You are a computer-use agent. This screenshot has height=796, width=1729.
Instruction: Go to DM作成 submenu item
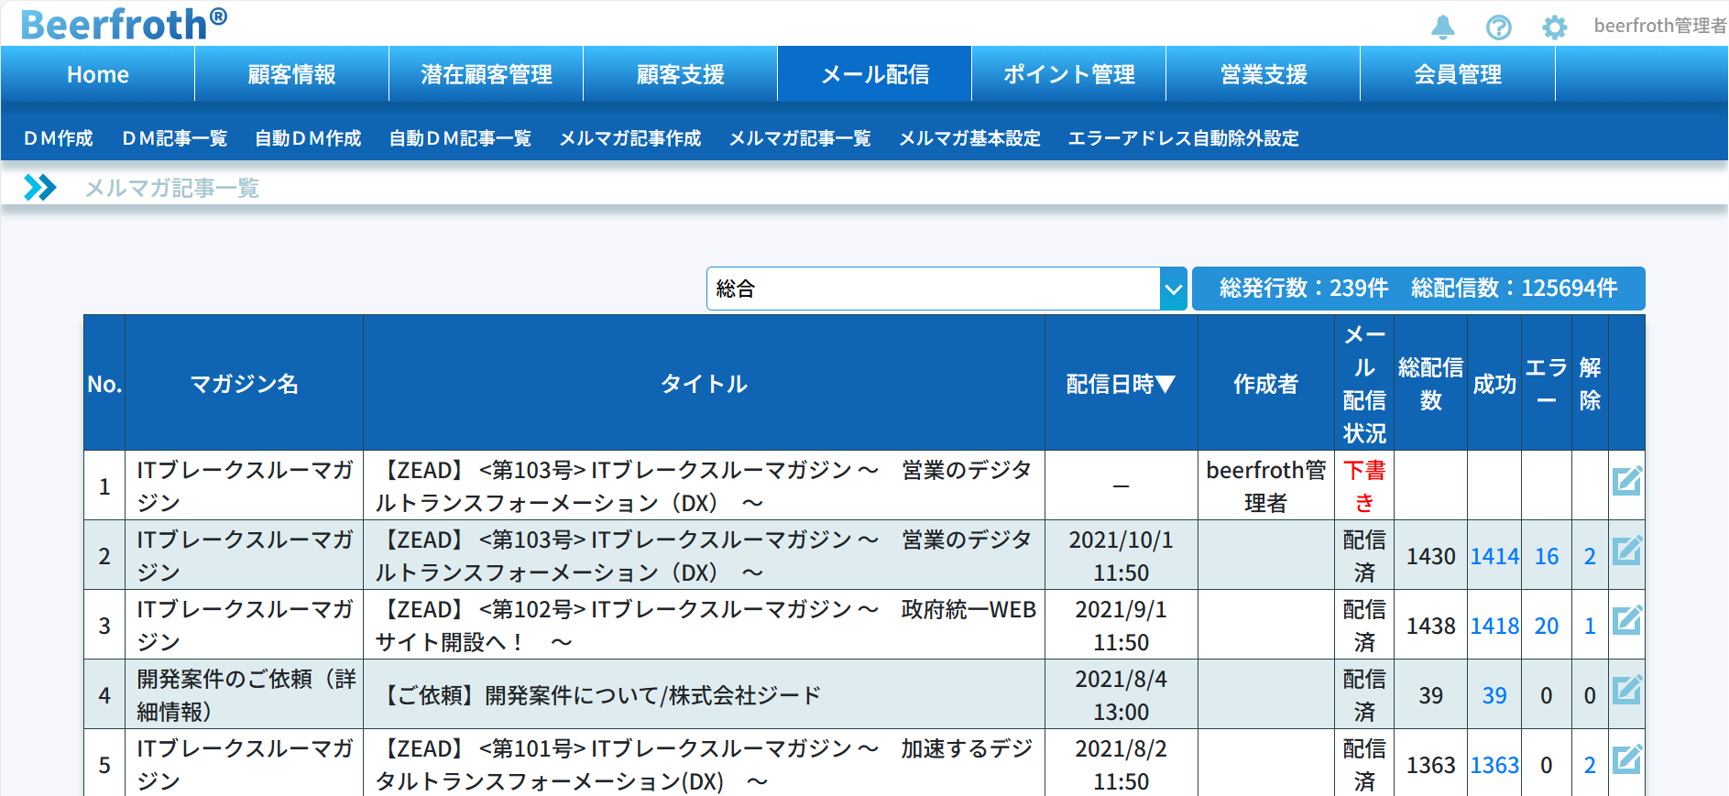click(59, 138)
